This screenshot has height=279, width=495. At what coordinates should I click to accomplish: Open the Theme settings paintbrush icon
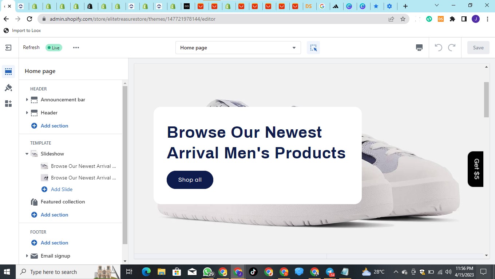coord(8,88)
